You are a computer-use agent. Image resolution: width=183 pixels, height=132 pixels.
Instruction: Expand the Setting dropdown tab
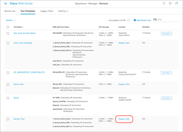point(63,11)
